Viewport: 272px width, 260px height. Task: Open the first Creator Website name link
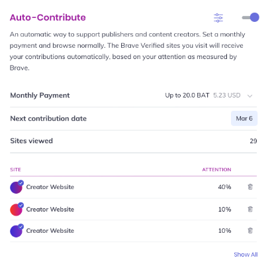50,187
